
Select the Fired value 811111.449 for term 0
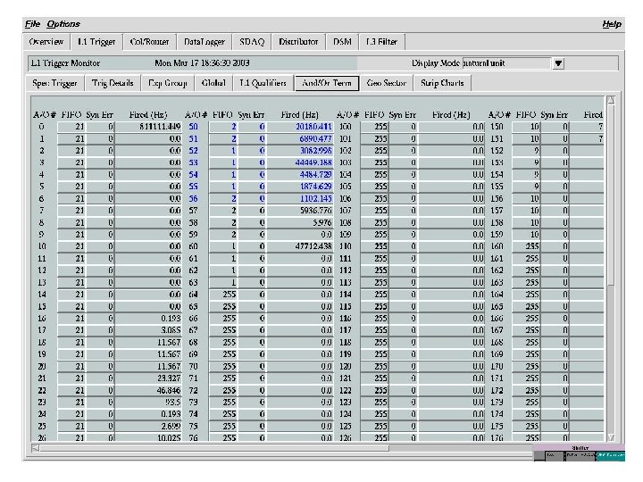pyautogui.click(x=148, y=127)
